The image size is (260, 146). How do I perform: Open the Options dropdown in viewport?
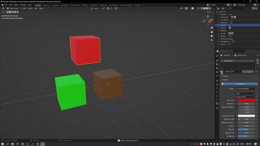[x=210, y=12]
